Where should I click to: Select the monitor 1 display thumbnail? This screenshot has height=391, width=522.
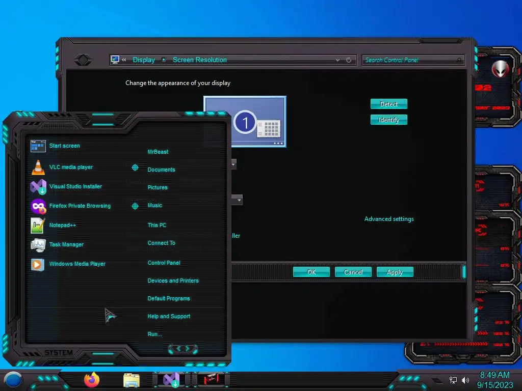coord(245,122)
